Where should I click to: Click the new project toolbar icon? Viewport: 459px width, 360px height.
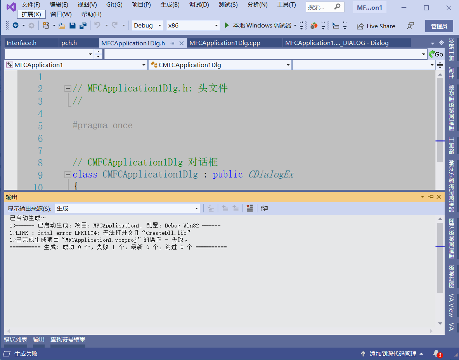46,26
